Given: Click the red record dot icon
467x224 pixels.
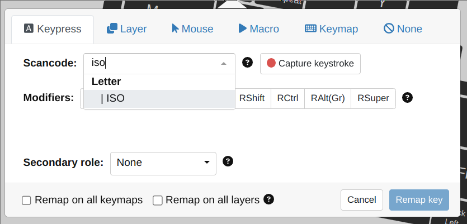Looking at the screenshot, I should (271, 63).
